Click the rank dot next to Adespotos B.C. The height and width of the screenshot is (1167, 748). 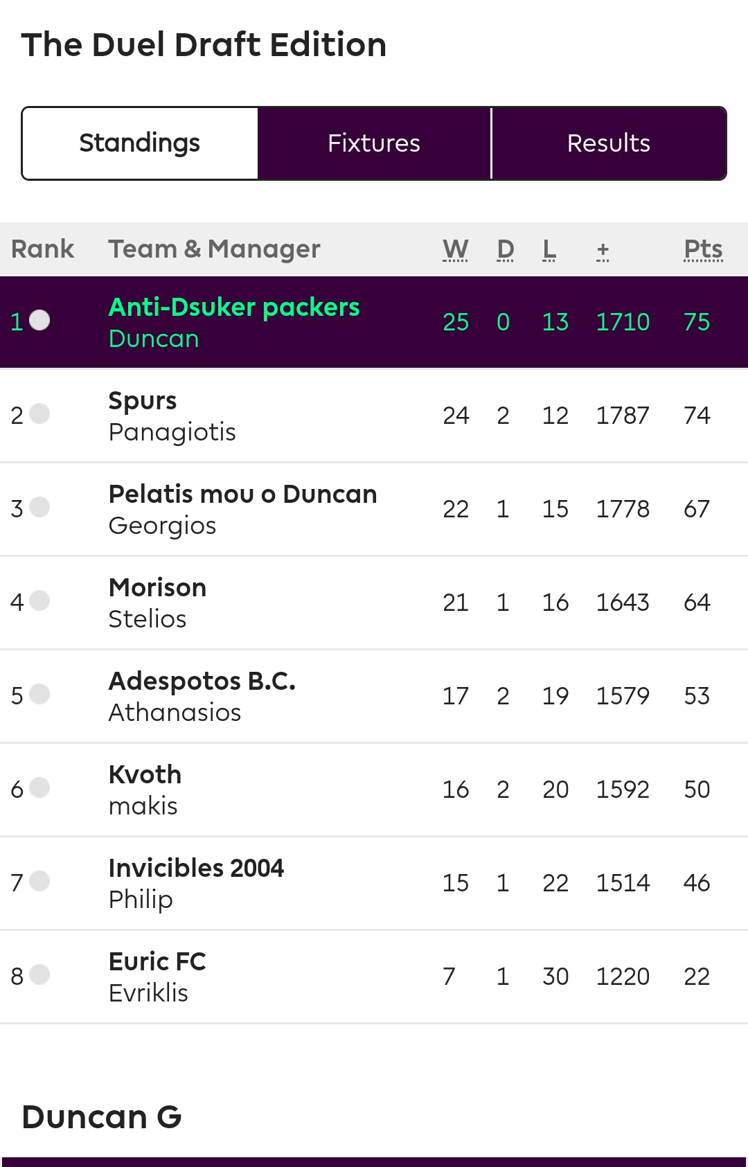[x=39, y=694]
